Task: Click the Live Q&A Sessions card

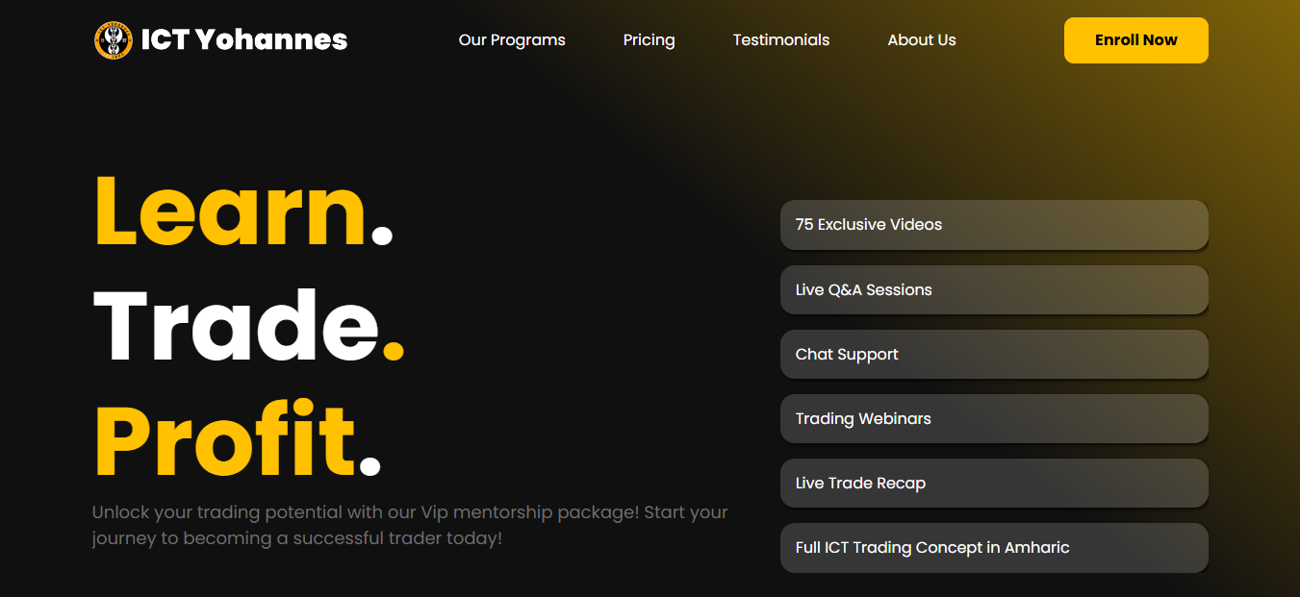Action: coord(993,289)
